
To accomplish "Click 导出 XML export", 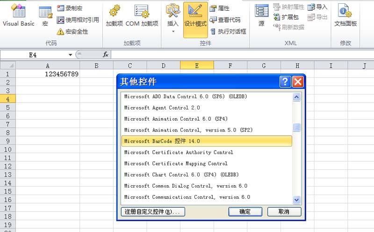I will [317, 17].
